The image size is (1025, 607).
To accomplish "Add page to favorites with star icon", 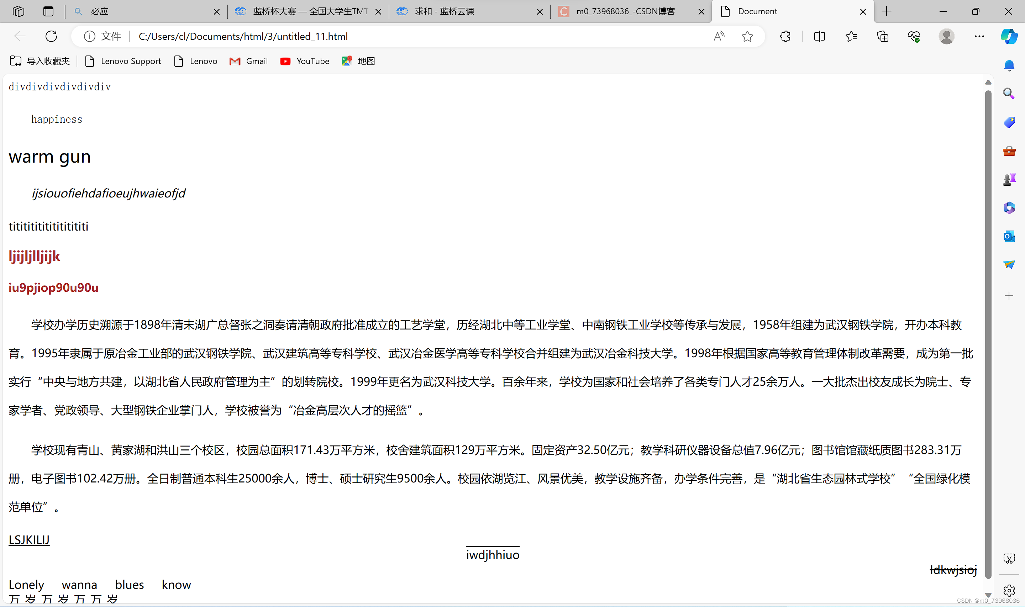I will point(747,36).
